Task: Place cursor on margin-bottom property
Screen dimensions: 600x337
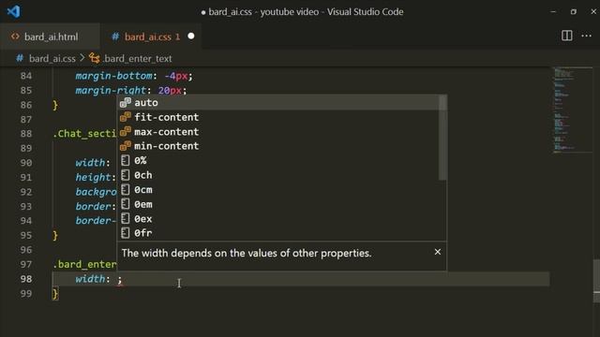Action: (x=113, y=76)
